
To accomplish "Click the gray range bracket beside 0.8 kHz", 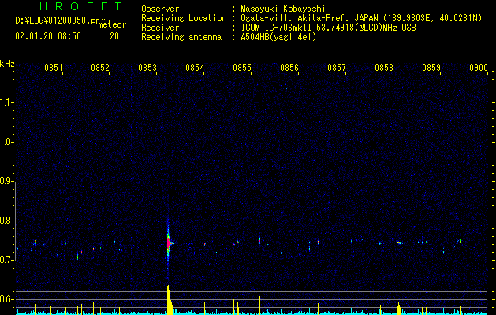I will pos(15,220).
